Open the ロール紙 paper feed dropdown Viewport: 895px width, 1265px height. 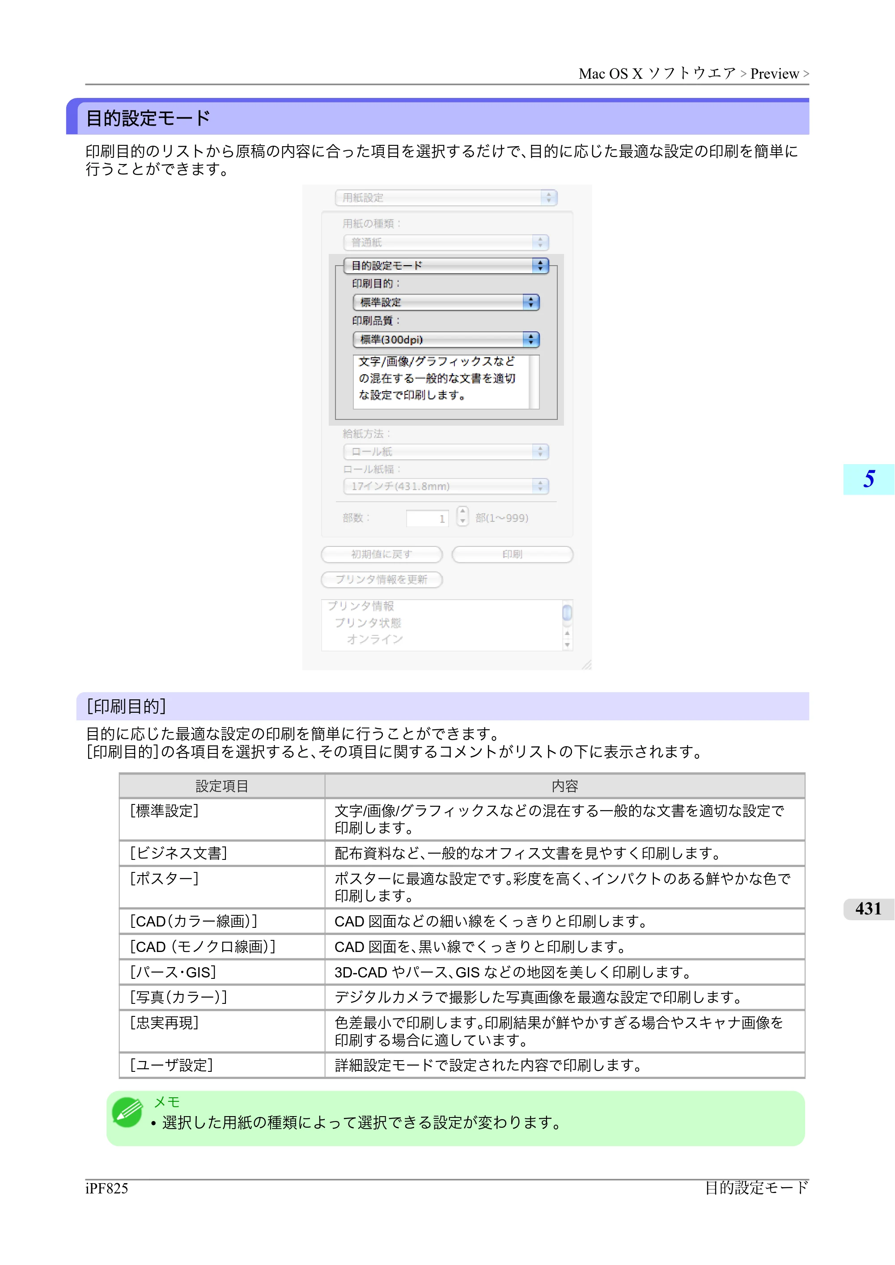click(446, 452)
